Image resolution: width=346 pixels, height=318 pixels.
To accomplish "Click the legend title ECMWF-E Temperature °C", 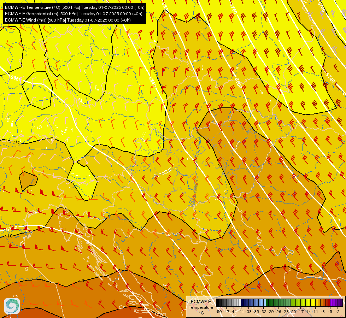I will pyautogui.click(x=201, y=307).
